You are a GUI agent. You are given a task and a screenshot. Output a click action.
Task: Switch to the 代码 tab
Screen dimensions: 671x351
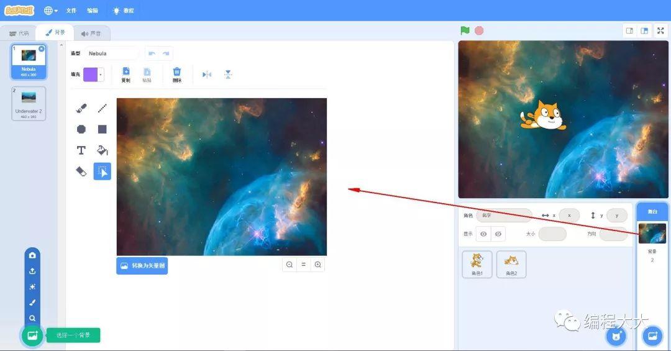click(19, 33)
